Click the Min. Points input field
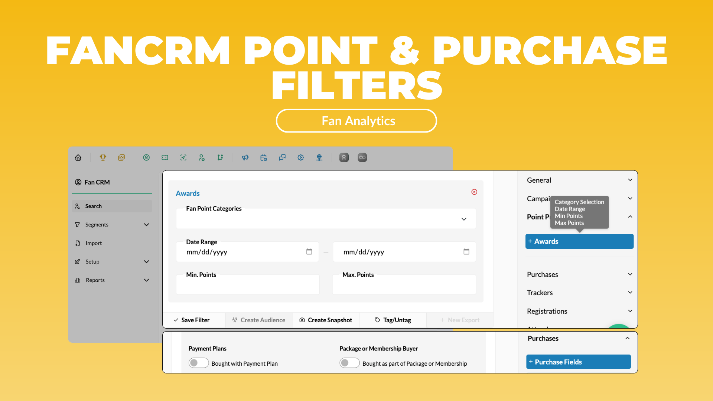713x401 pixels. (248, 286)
